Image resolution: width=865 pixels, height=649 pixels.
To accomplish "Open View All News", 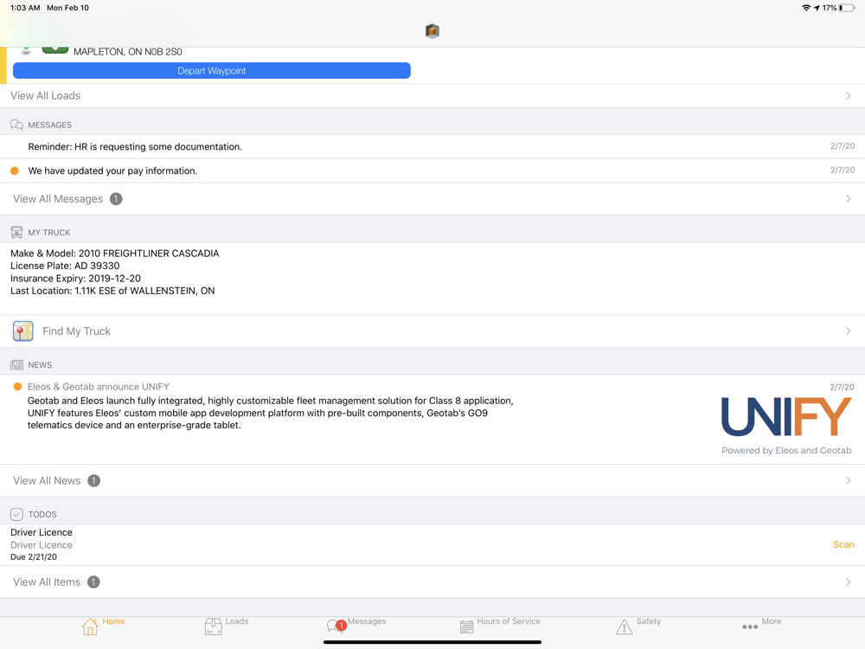I will pyautogui.click(x=432, y=480).
